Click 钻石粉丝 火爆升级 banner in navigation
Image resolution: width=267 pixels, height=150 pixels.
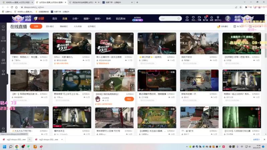tap(138, 19)
